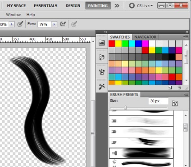The width and height of the screenshot is (191, 167).
Task: Open the Flow 79% slider arrow
Action: [x=54, y=24]
